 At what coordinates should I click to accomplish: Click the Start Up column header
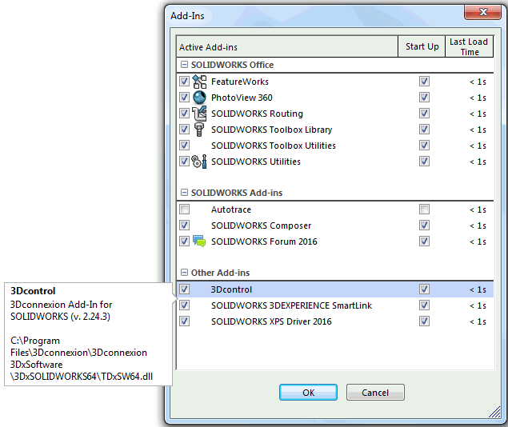click(422, 47)
